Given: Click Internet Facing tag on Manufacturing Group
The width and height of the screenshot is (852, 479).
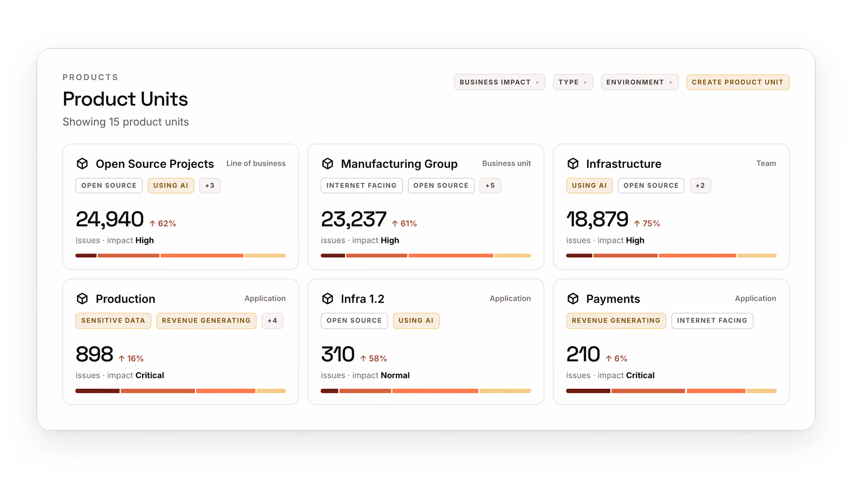Looking at the screenshot, I should [361, 186].
